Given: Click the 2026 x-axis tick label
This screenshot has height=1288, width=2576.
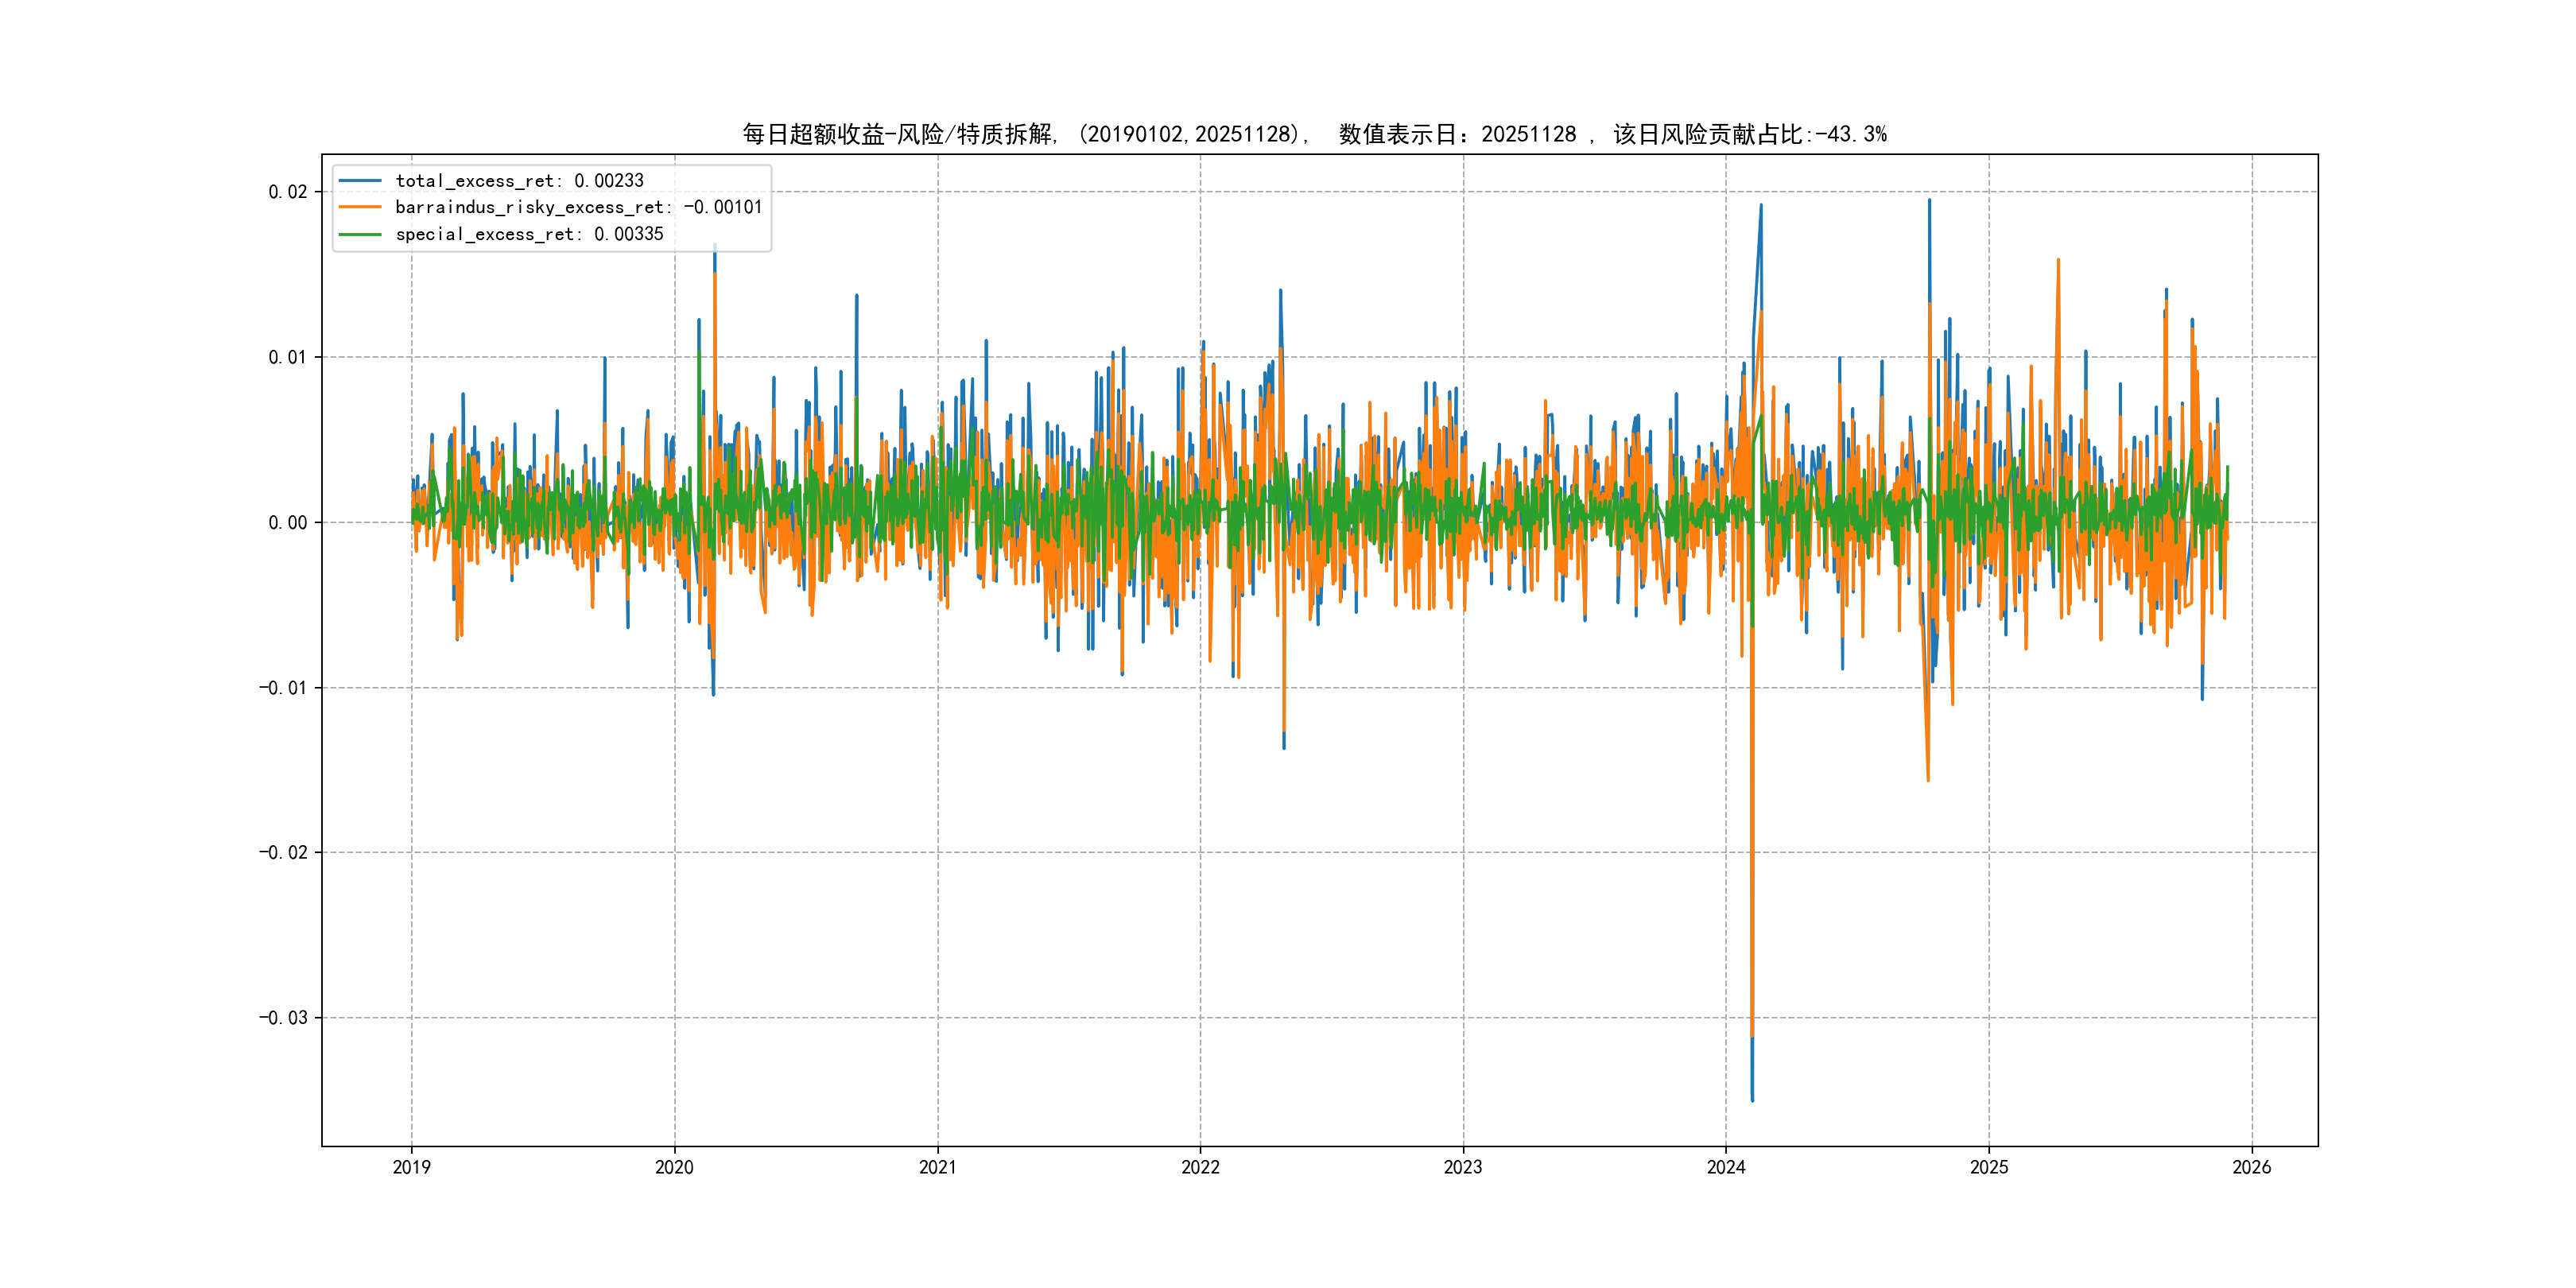Looking at the screenshot, I should tap(2252, 1167).
